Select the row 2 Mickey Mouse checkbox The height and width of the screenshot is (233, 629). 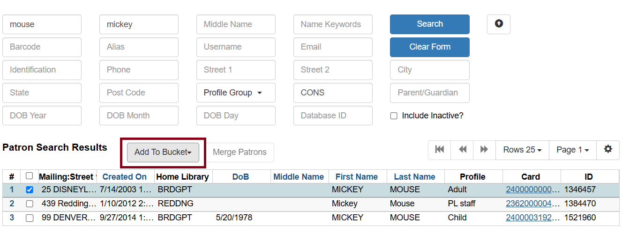30,204
